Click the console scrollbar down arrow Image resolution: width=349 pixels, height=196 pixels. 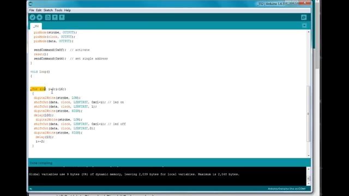(x=309, y=183)
